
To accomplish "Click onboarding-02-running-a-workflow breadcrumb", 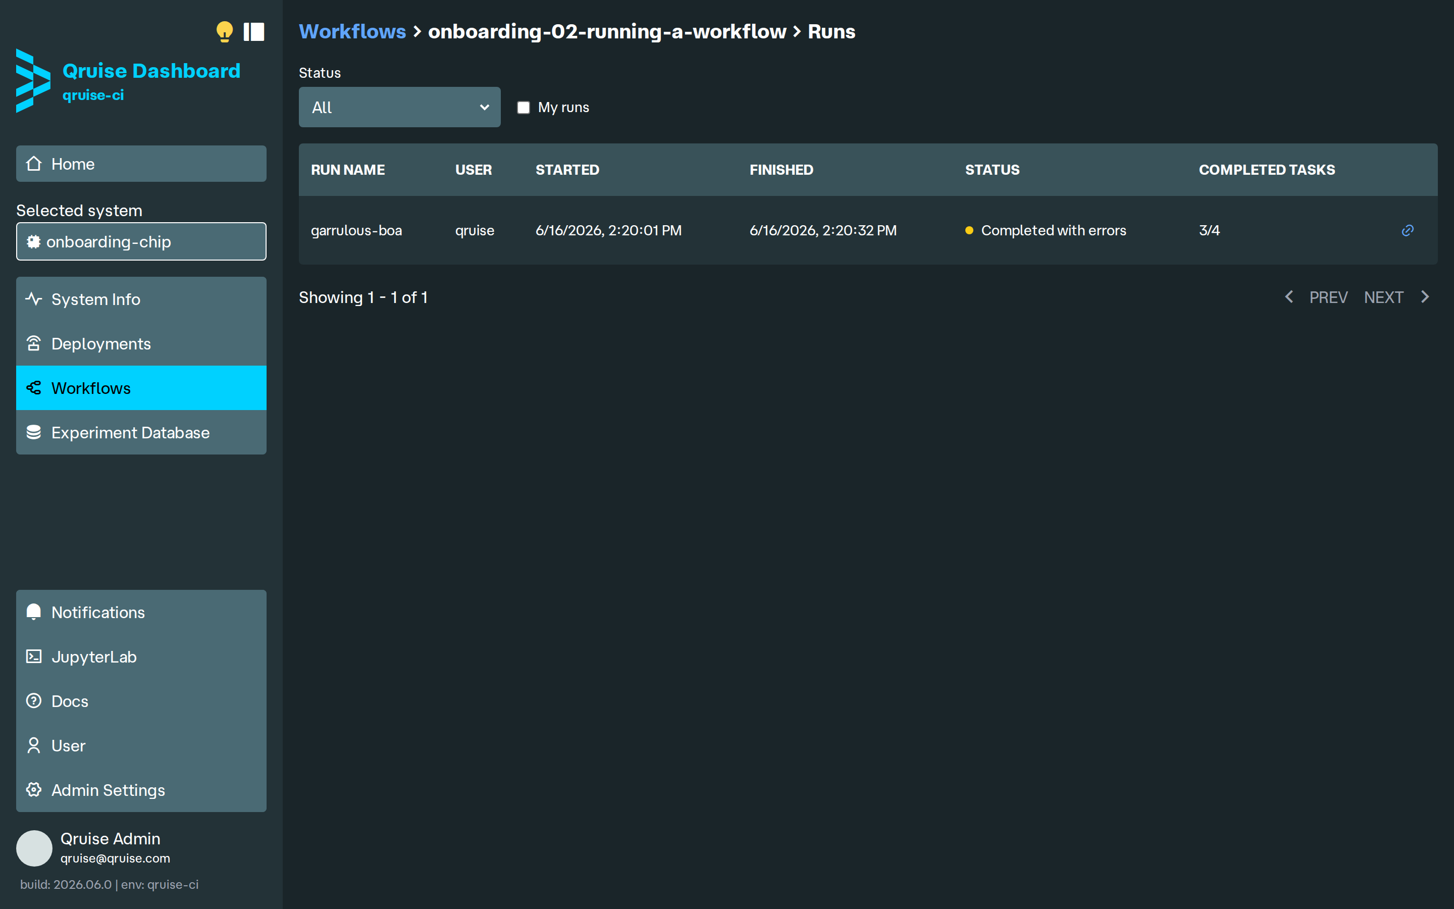I will pyautogui.click(x=607, y=31).
